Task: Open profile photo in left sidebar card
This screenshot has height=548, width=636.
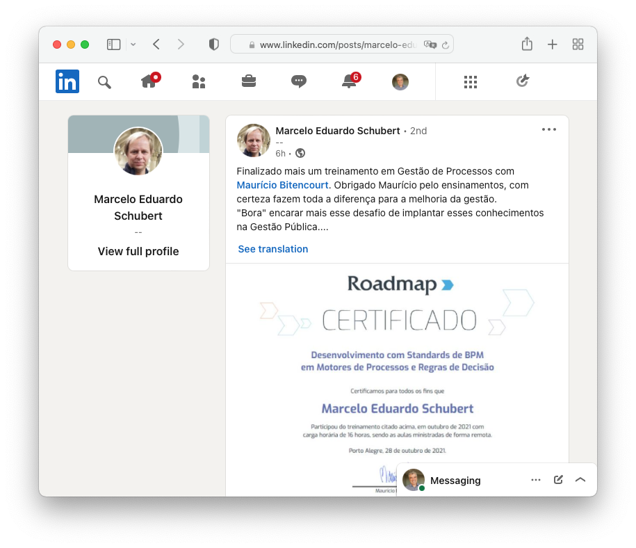Action: [x=138, y=152]
